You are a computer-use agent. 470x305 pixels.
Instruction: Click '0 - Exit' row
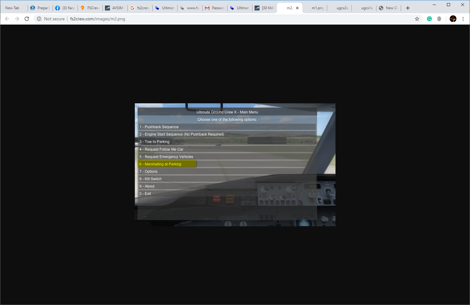point(227,194)
